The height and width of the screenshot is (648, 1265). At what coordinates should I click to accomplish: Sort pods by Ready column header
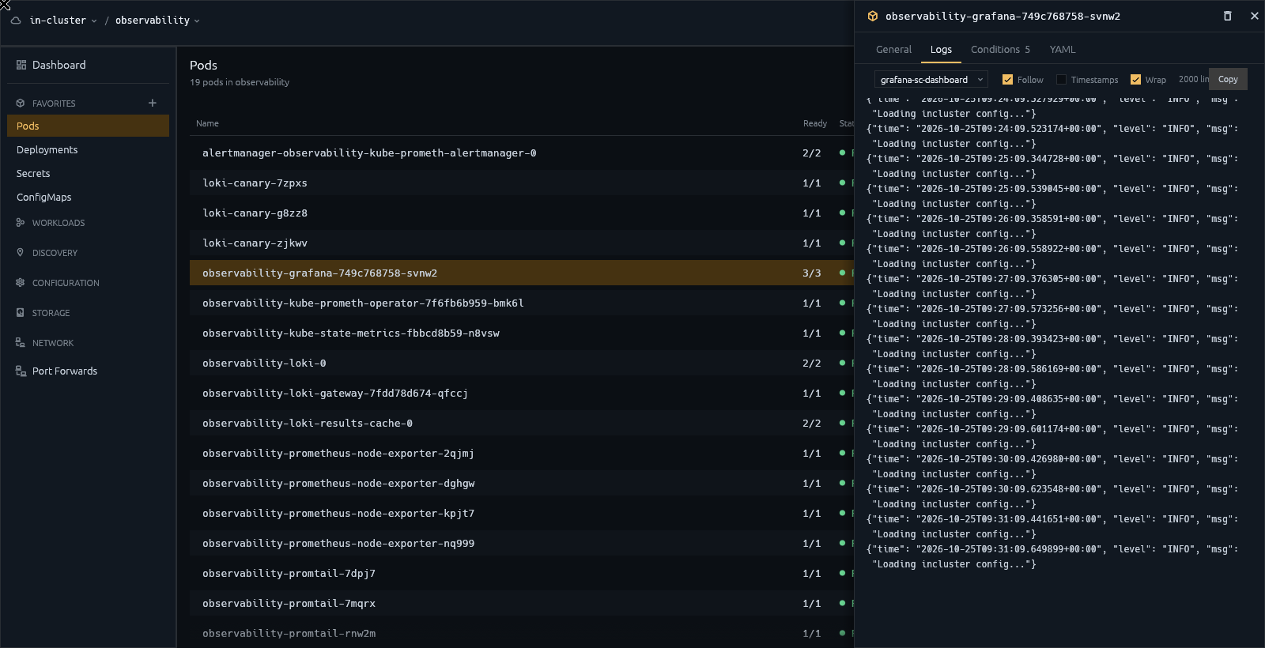814,123
